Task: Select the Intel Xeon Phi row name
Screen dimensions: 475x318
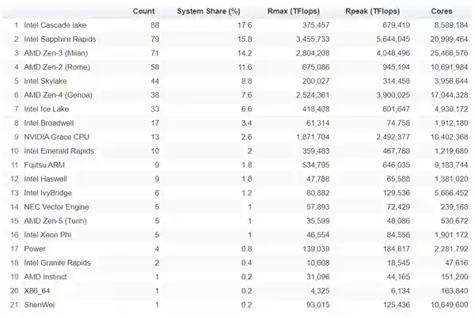Action: pos(47,234)
